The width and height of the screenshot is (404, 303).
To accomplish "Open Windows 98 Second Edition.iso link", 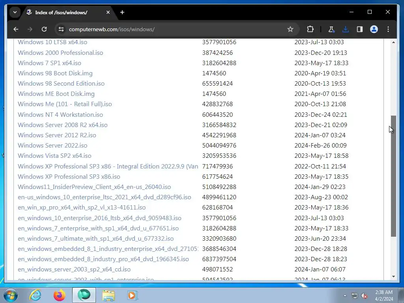I will pyautogui.click(x=61, y=84).
